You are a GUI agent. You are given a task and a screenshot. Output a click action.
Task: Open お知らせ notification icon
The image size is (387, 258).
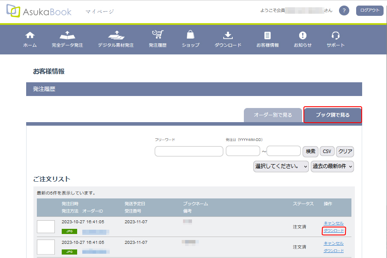[x=303, y=36]
